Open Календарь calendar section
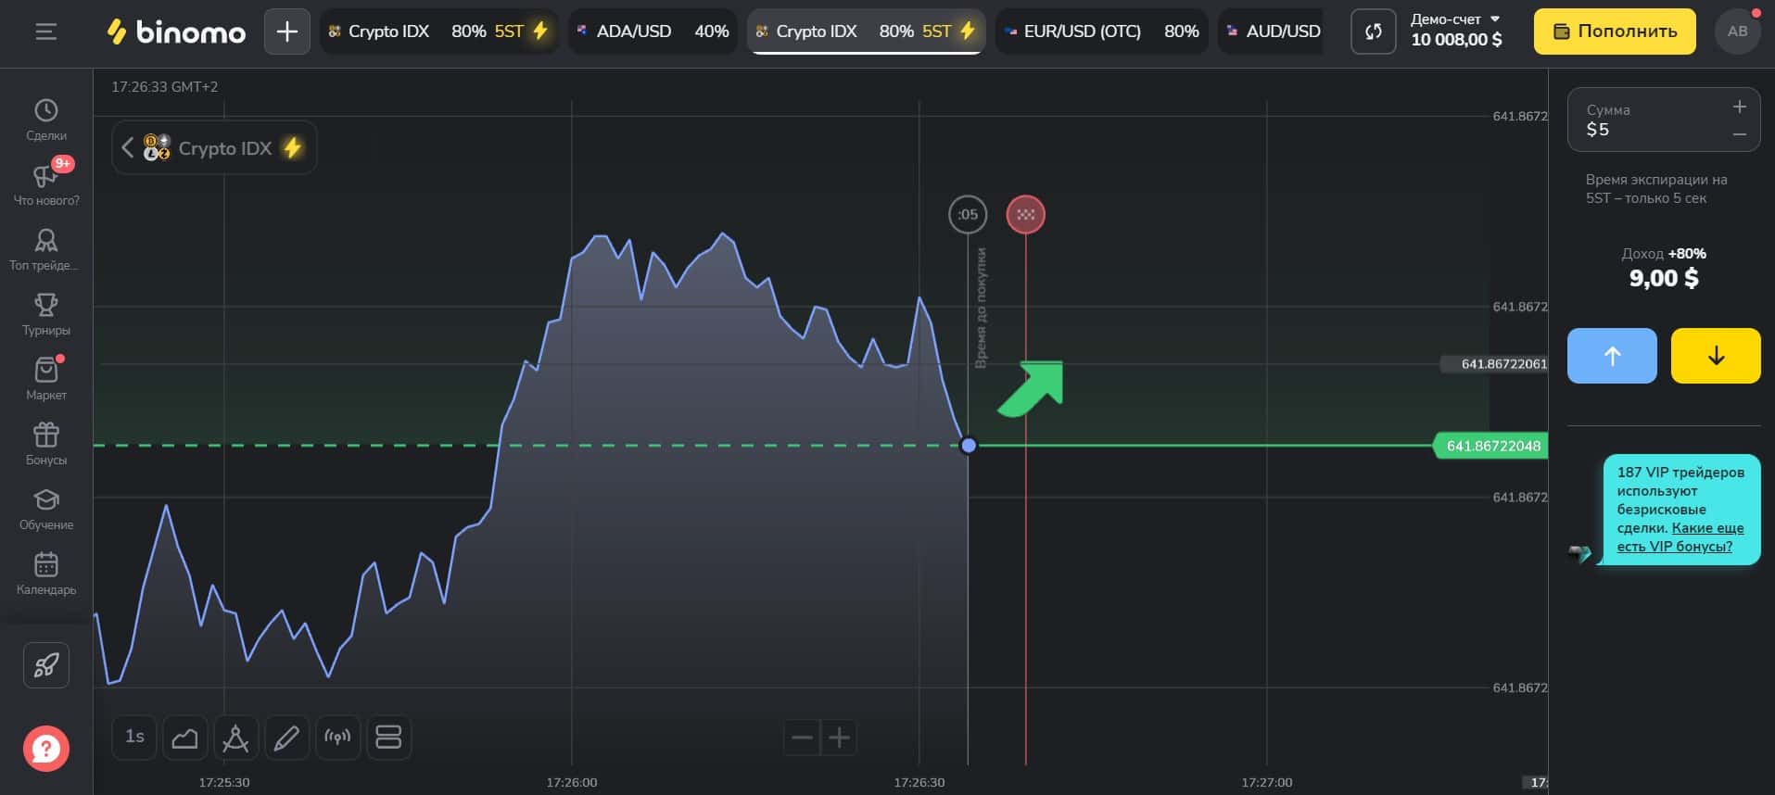 [46, 574]
